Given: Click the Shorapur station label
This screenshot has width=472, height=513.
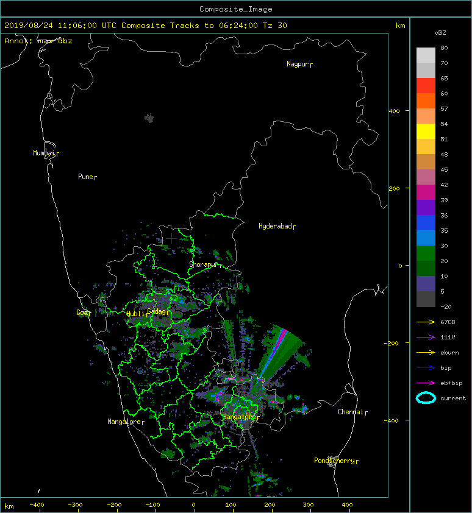Looking at the screenshot, I should 203,264.
